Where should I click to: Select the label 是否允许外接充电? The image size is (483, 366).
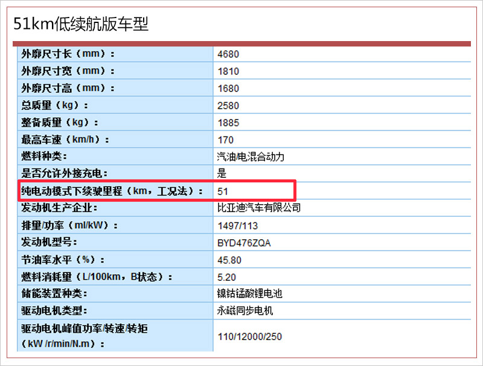click(x=65, y=173)
